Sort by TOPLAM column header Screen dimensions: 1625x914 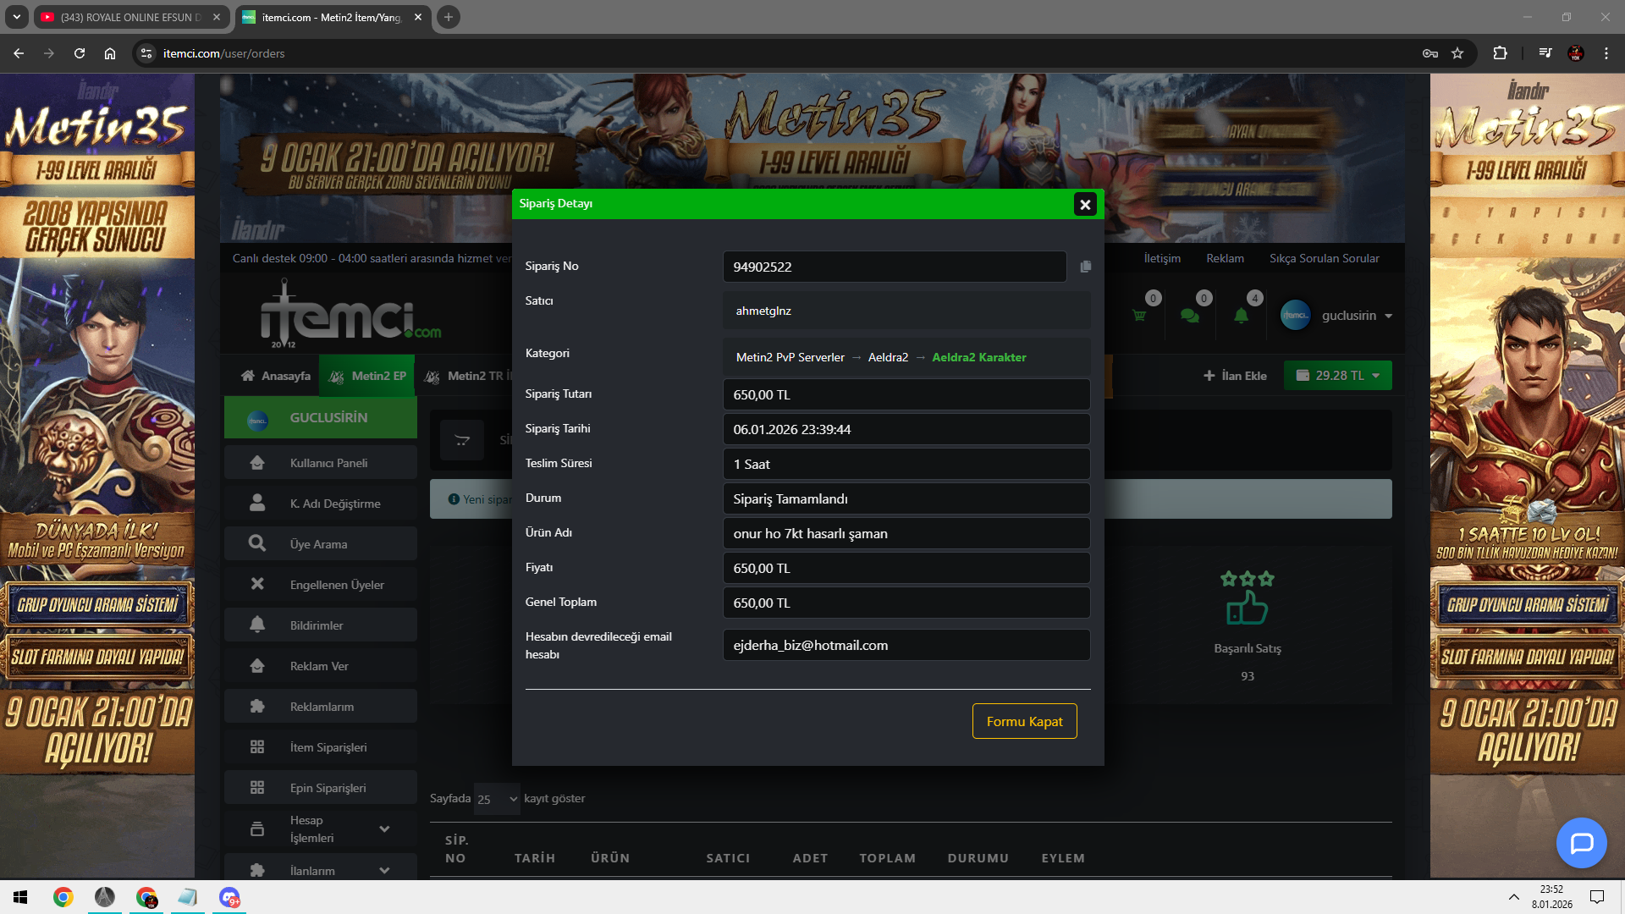[887, 858]
